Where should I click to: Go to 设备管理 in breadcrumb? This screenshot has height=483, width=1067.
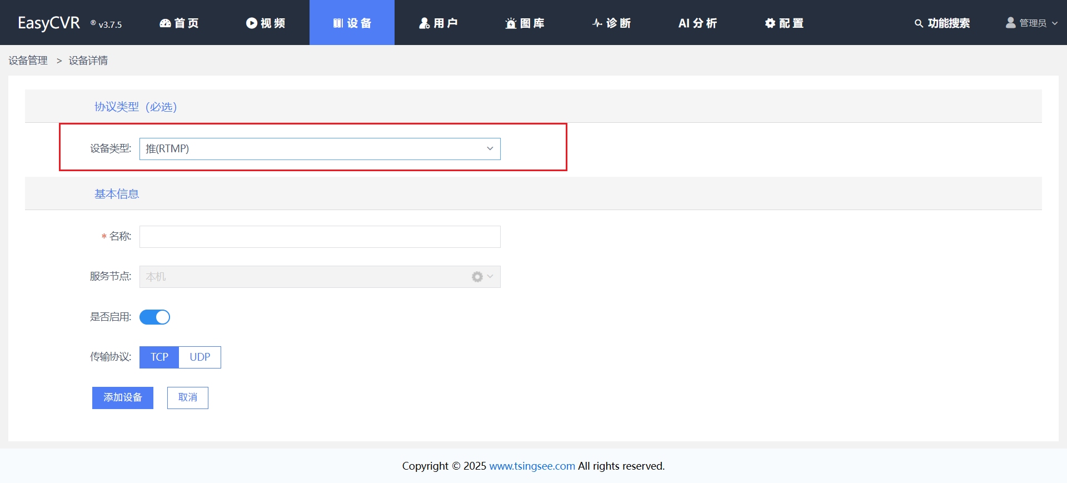28,61
